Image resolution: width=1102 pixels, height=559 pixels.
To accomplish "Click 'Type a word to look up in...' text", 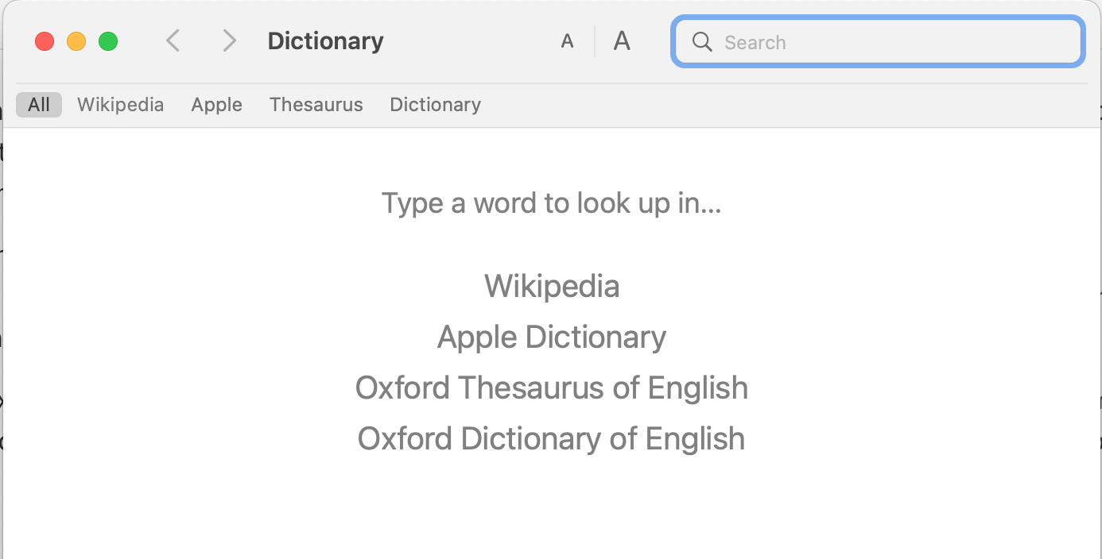I will (551, 204).
